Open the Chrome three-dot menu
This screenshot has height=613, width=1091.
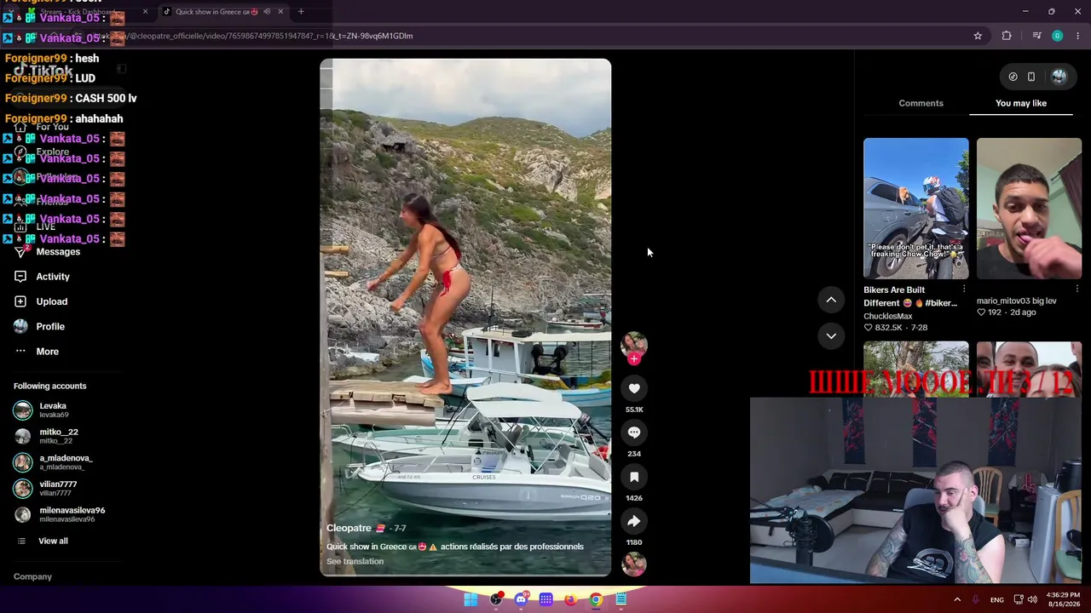[x=1078, y=36]
